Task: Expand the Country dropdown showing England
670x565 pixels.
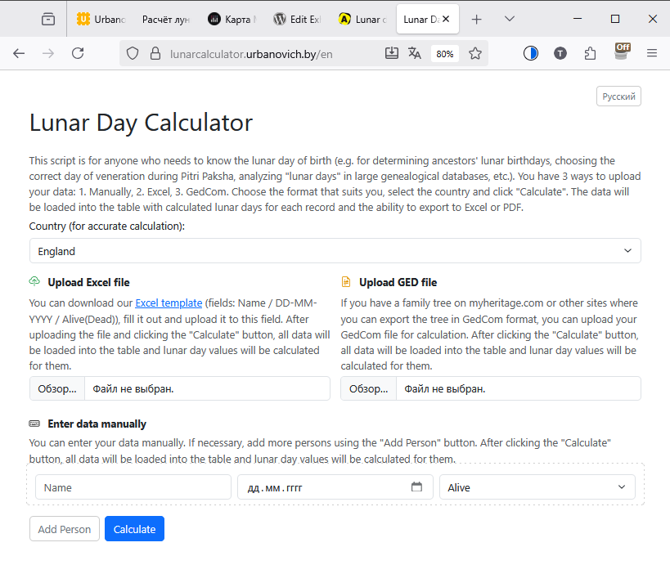Action: coord(335,251)
